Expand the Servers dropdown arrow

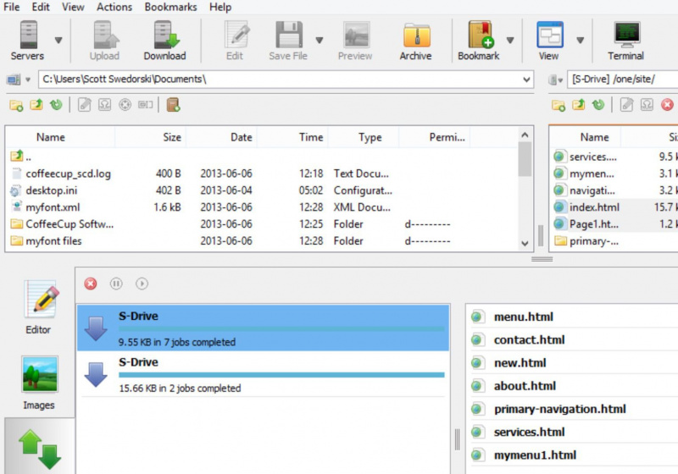point(58,40)
